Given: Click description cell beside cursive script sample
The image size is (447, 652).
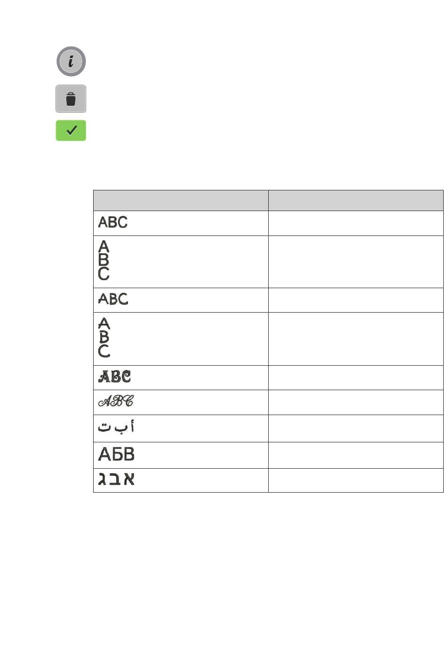Looking at the screenshot, I should [356, 402].
